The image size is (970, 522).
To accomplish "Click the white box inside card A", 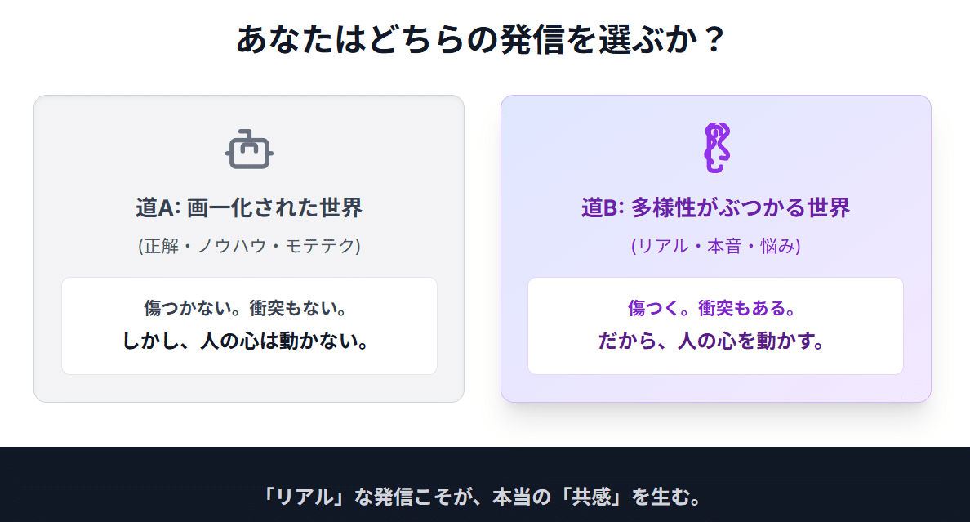I will click(x=249, y=326).
